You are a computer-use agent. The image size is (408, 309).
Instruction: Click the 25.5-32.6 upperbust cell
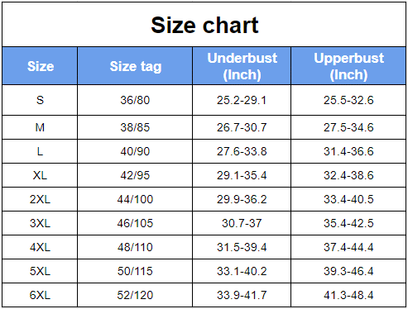click(348, 100)
